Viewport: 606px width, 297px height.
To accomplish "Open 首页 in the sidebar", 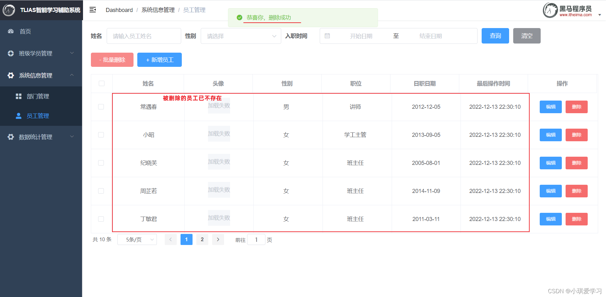I will (41, 31).
